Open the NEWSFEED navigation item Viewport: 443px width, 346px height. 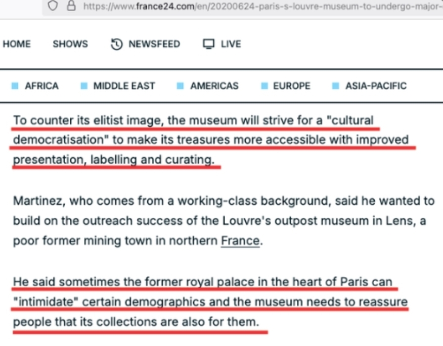coord(154,44)
